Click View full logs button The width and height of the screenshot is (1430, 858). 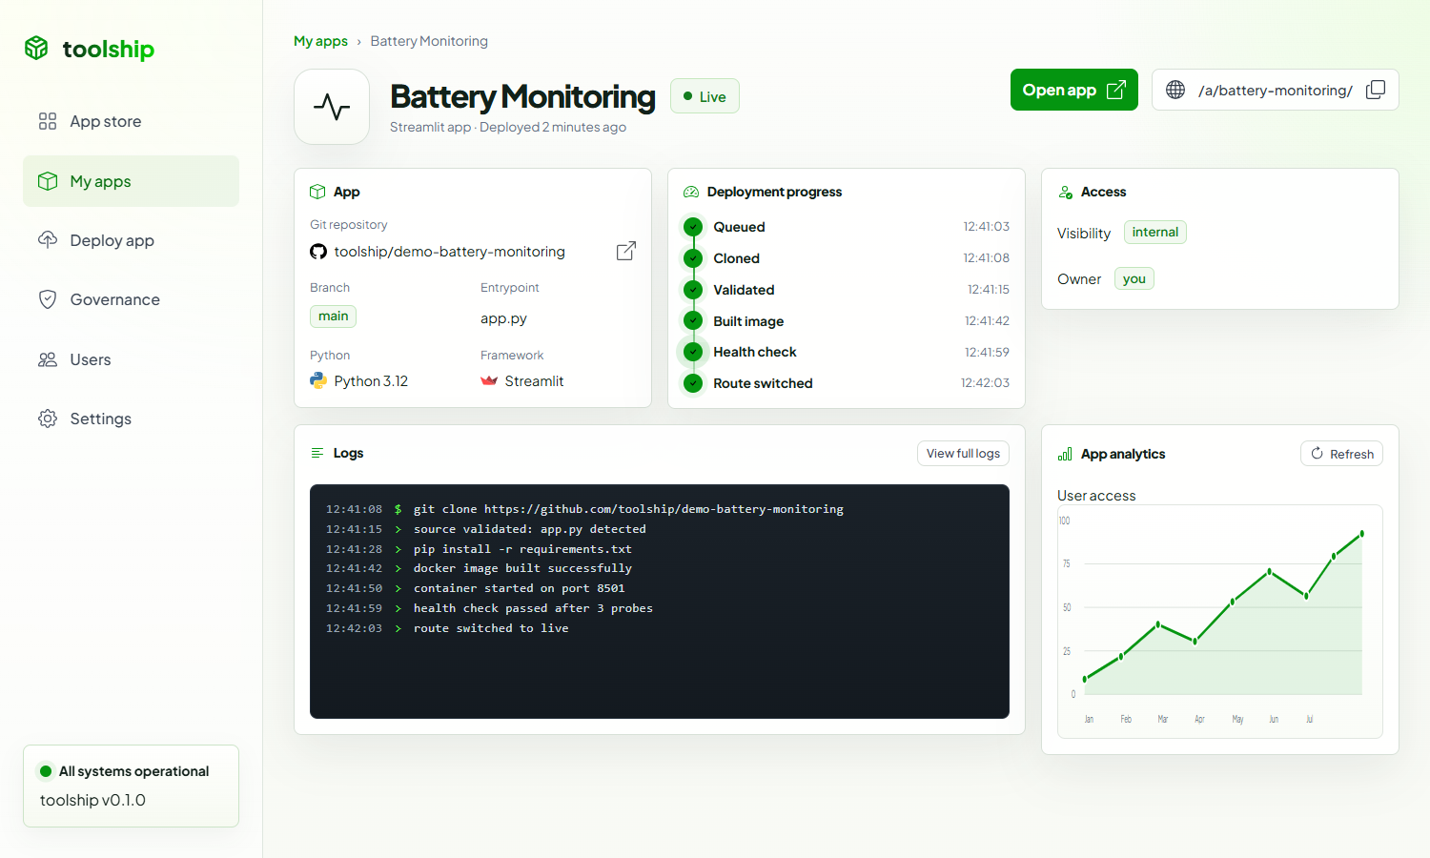point(963,453)
